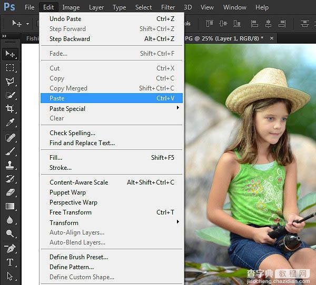Click Align Right Edges icon
The image size is (316, 285).
click(282, 23)
